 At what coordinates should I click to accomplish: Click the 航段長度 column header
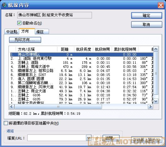pos(84,49)
